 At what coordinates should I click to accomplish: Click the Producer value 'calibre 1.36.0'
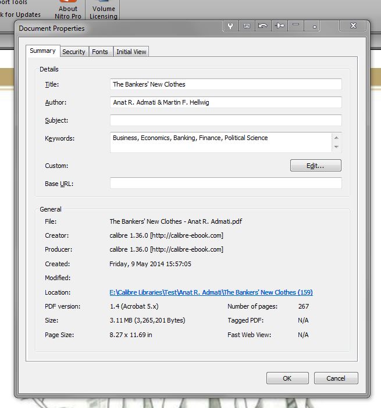(x=129, y=249)
